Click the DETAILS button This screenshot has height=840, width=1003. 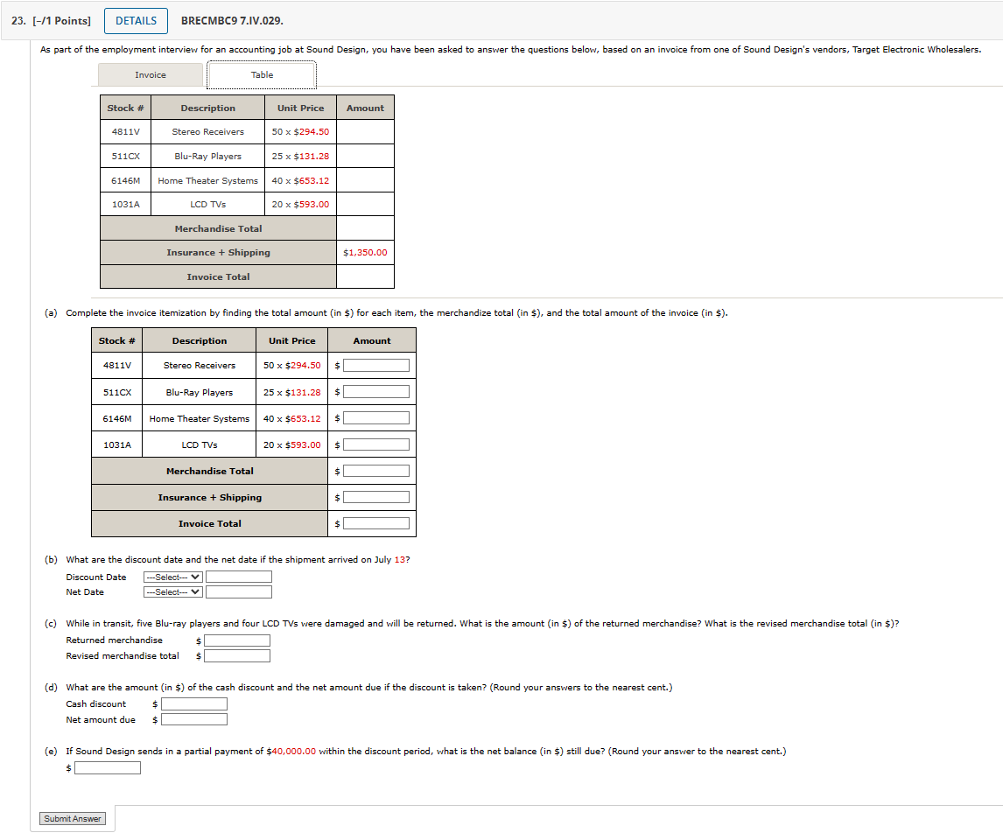click(136, 20)
